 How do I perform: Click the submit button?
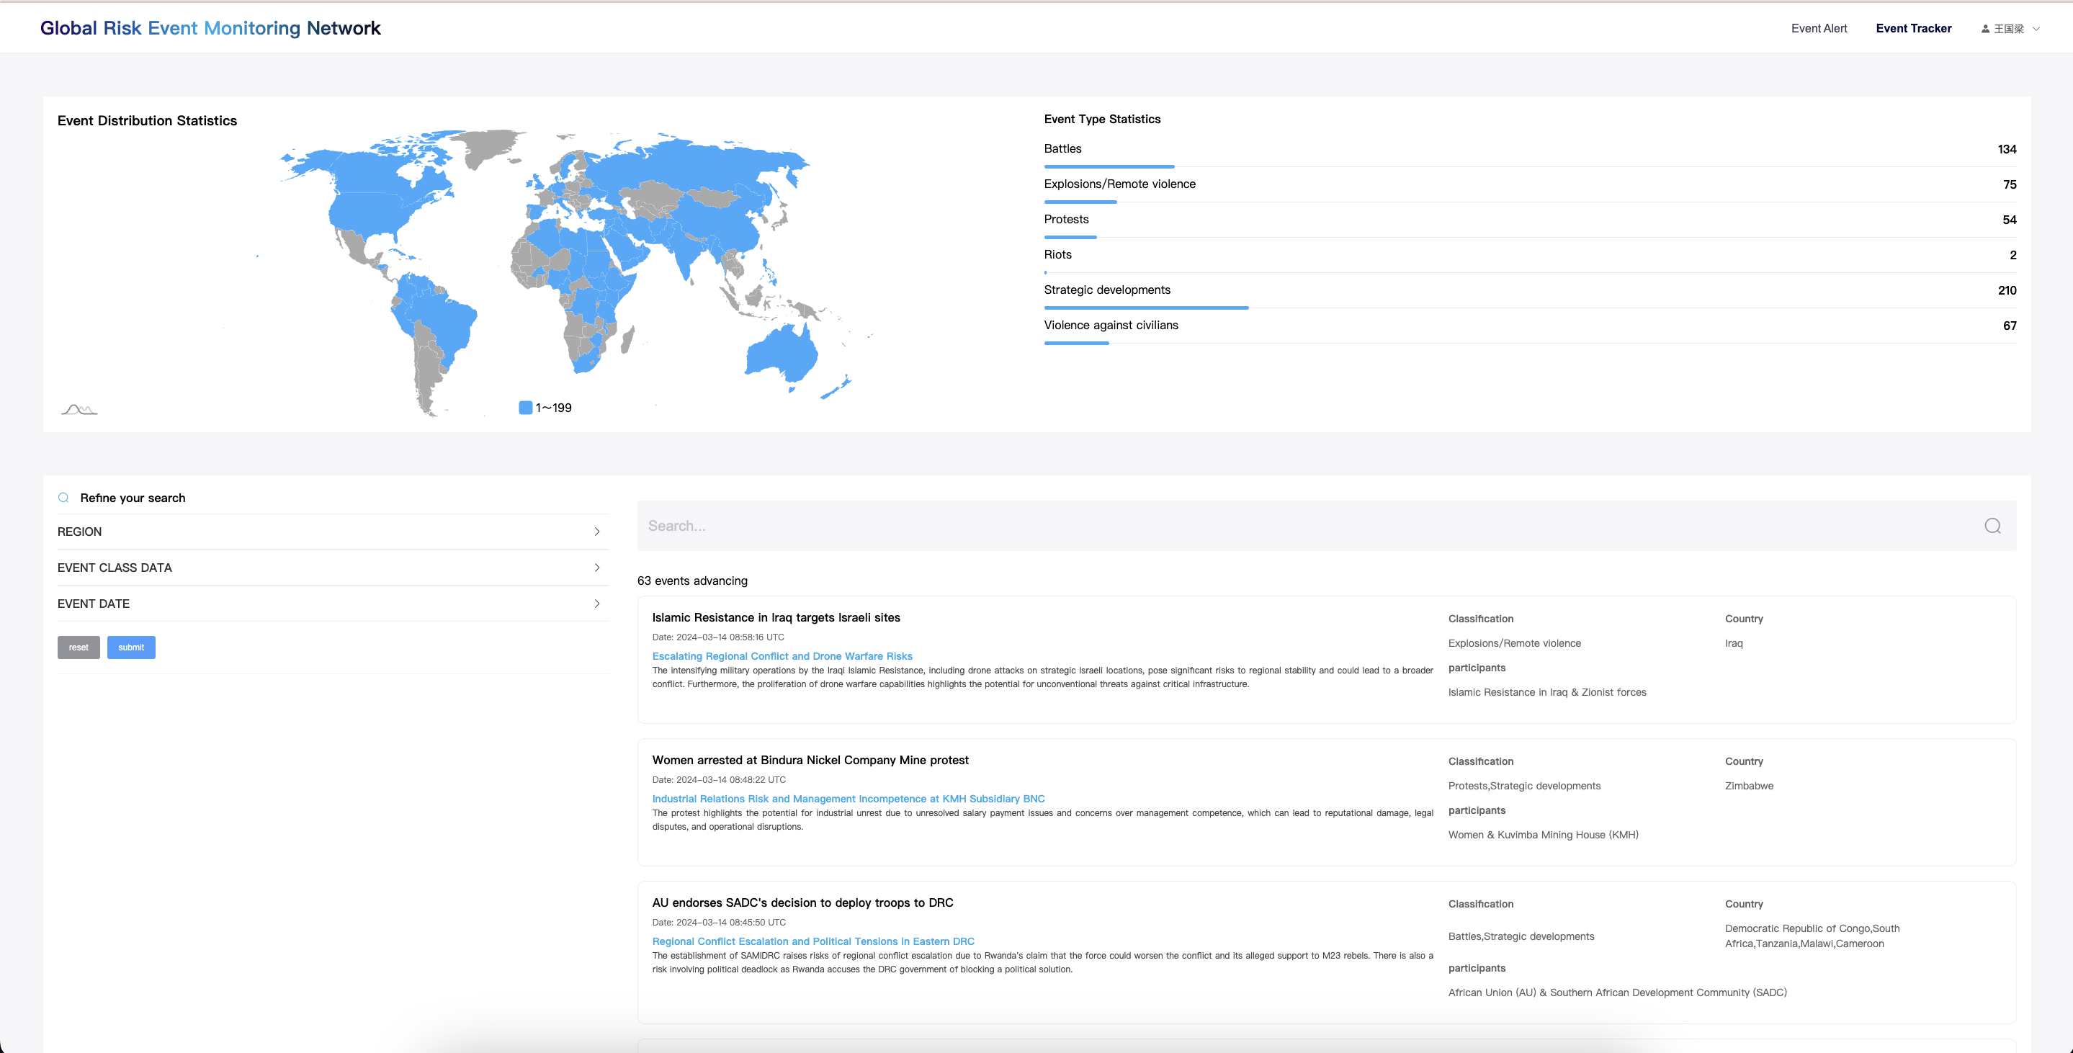point(131,648)
